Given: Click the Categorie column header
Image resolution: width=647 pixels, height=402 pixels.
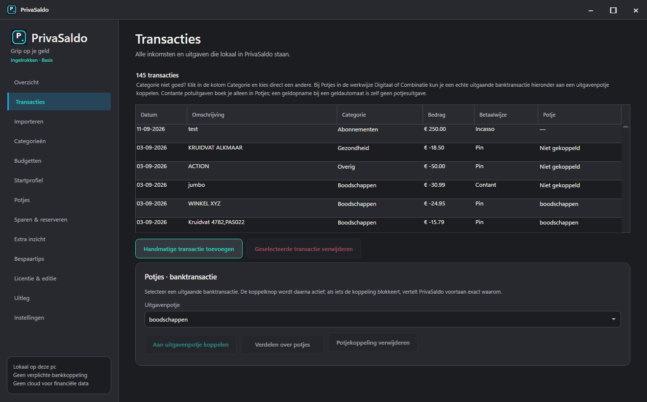Looking at the screenshot, I should tap(379, 115).
